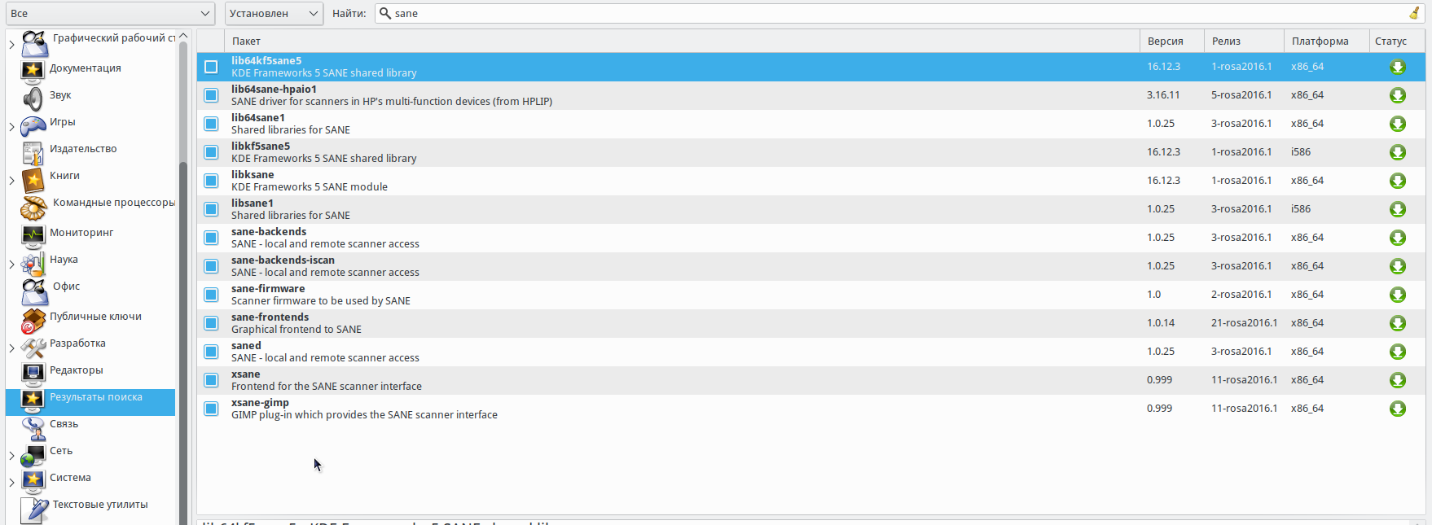Toggle checkbox for lib64sane-hpaio1
Screen dimensions: 1432x525
(x=211, y=95)
